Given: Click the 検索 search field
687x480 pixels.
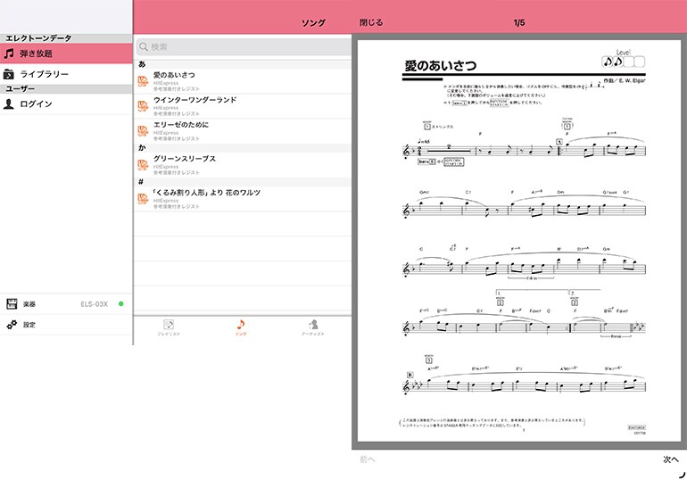Looking at the screenshot, I should point(244,47).
